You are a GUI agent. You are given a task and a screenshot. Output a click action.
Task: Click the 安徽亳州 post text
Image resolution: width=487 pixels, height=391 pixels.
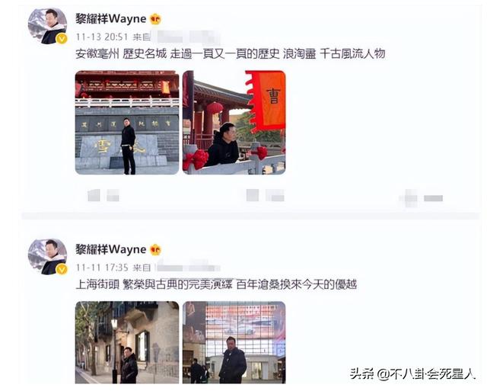(230, 54)
